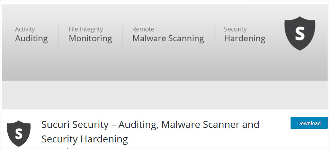Image resolution: width=329 pixels, height=149 pixels.
Task: Click the white S letter inside large shield
Action: (x=300, y=34)
